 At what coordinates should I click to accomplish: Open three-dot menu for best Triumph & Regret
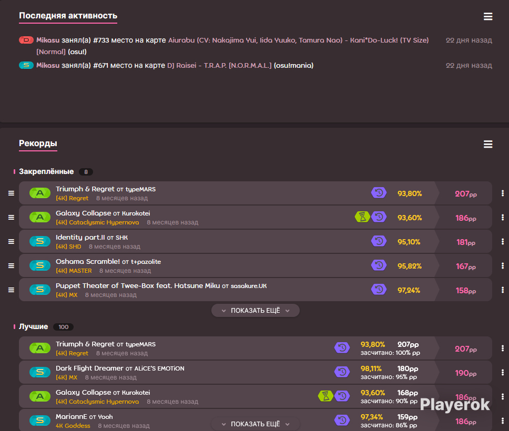[x=503, y=348]
